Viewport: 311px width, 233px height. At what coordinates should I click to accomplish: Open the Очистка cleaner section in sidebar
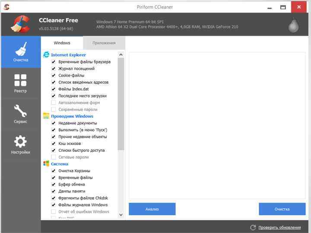21,52
